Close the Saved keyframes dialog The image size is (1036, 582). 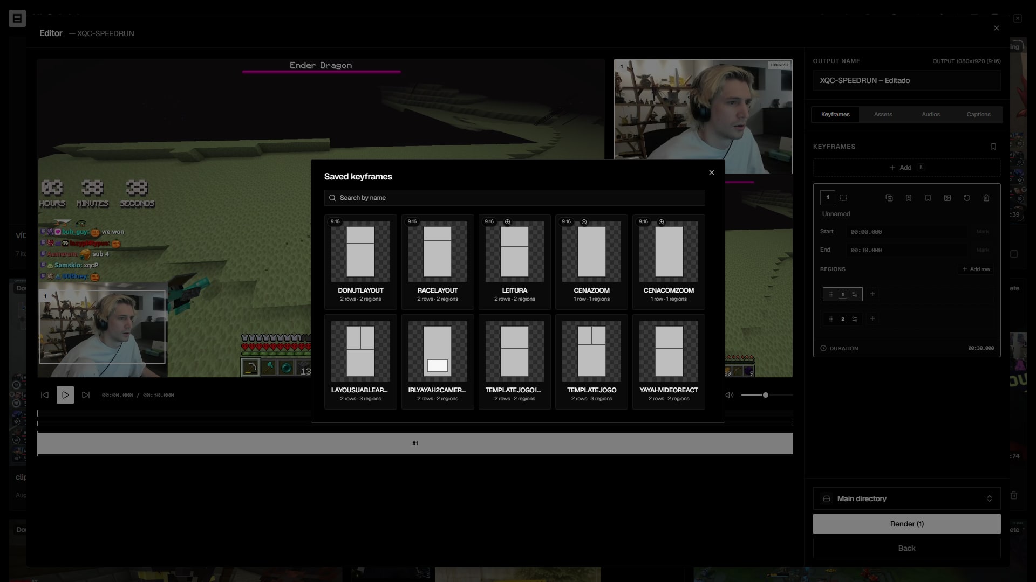tap(712, 172)
